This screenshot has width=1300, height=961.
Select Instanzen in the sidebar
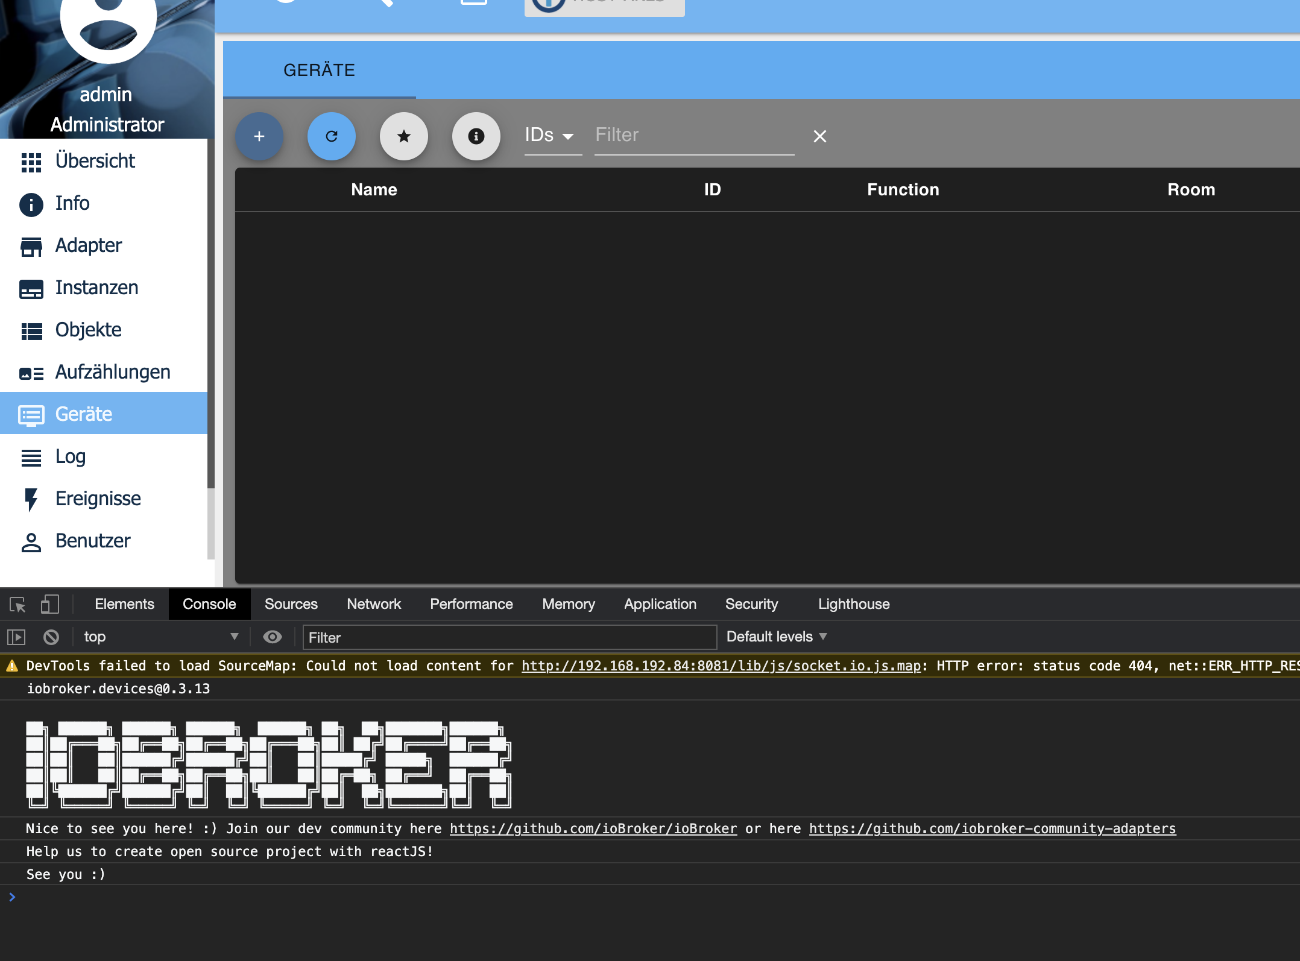[96, 288]
